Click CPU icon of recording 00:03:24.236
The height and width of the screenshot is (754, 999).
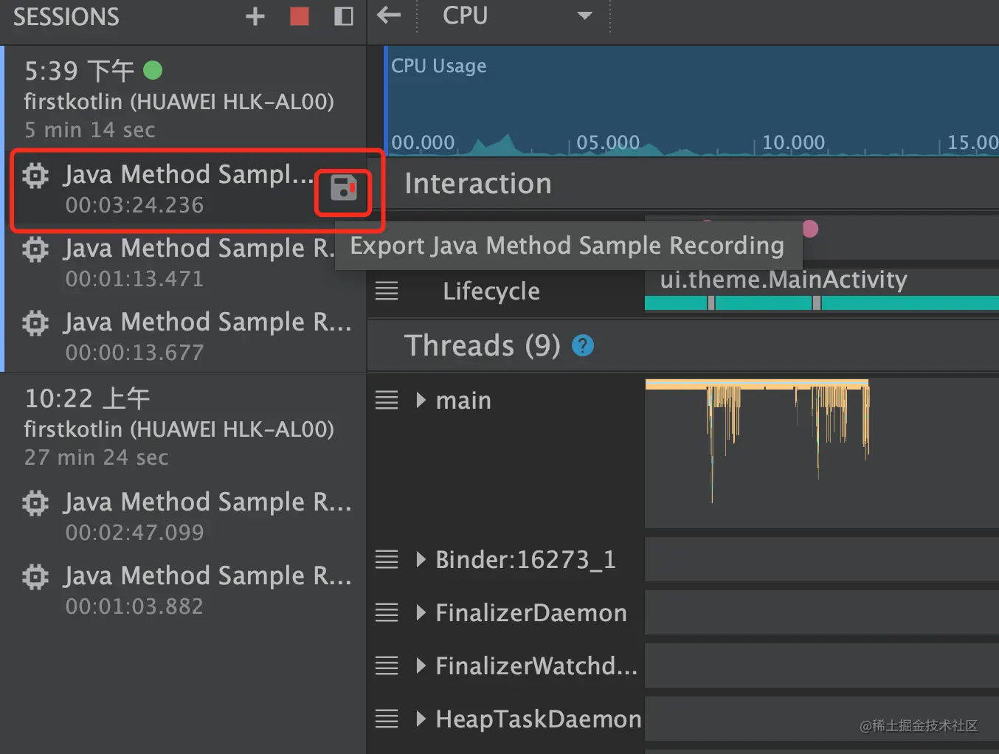click(x=35, y=175)
